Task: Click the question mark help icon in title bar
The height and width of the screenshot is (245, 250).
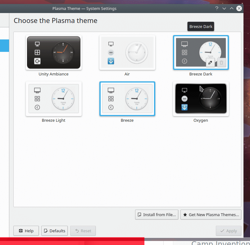Action: click(216, 8)
